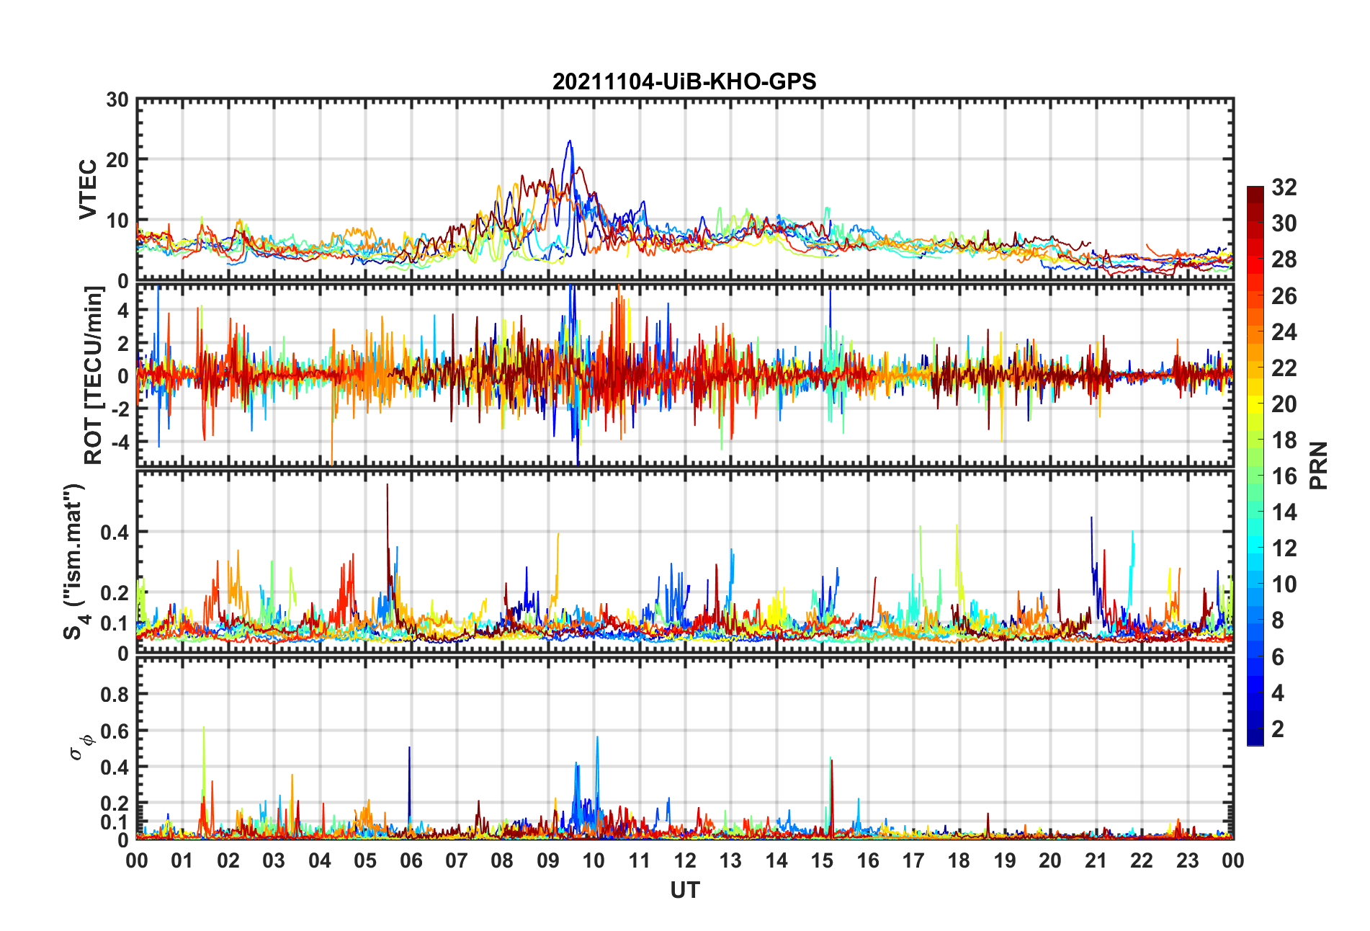Screen dimensions: 1370x931
Task: Click the PRN colorbar label
Action: [1318, 465]
